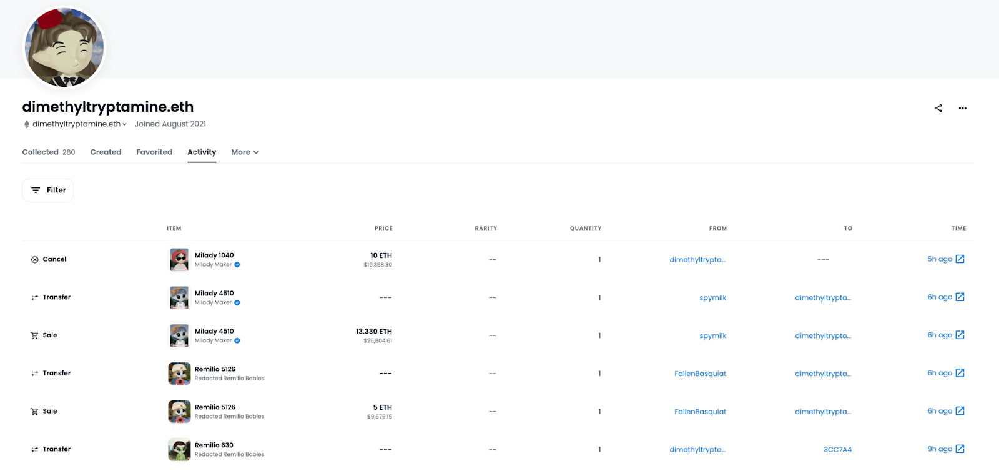
Task: Open 3CC7A4 recipient address link
Action: coord(837,450)
